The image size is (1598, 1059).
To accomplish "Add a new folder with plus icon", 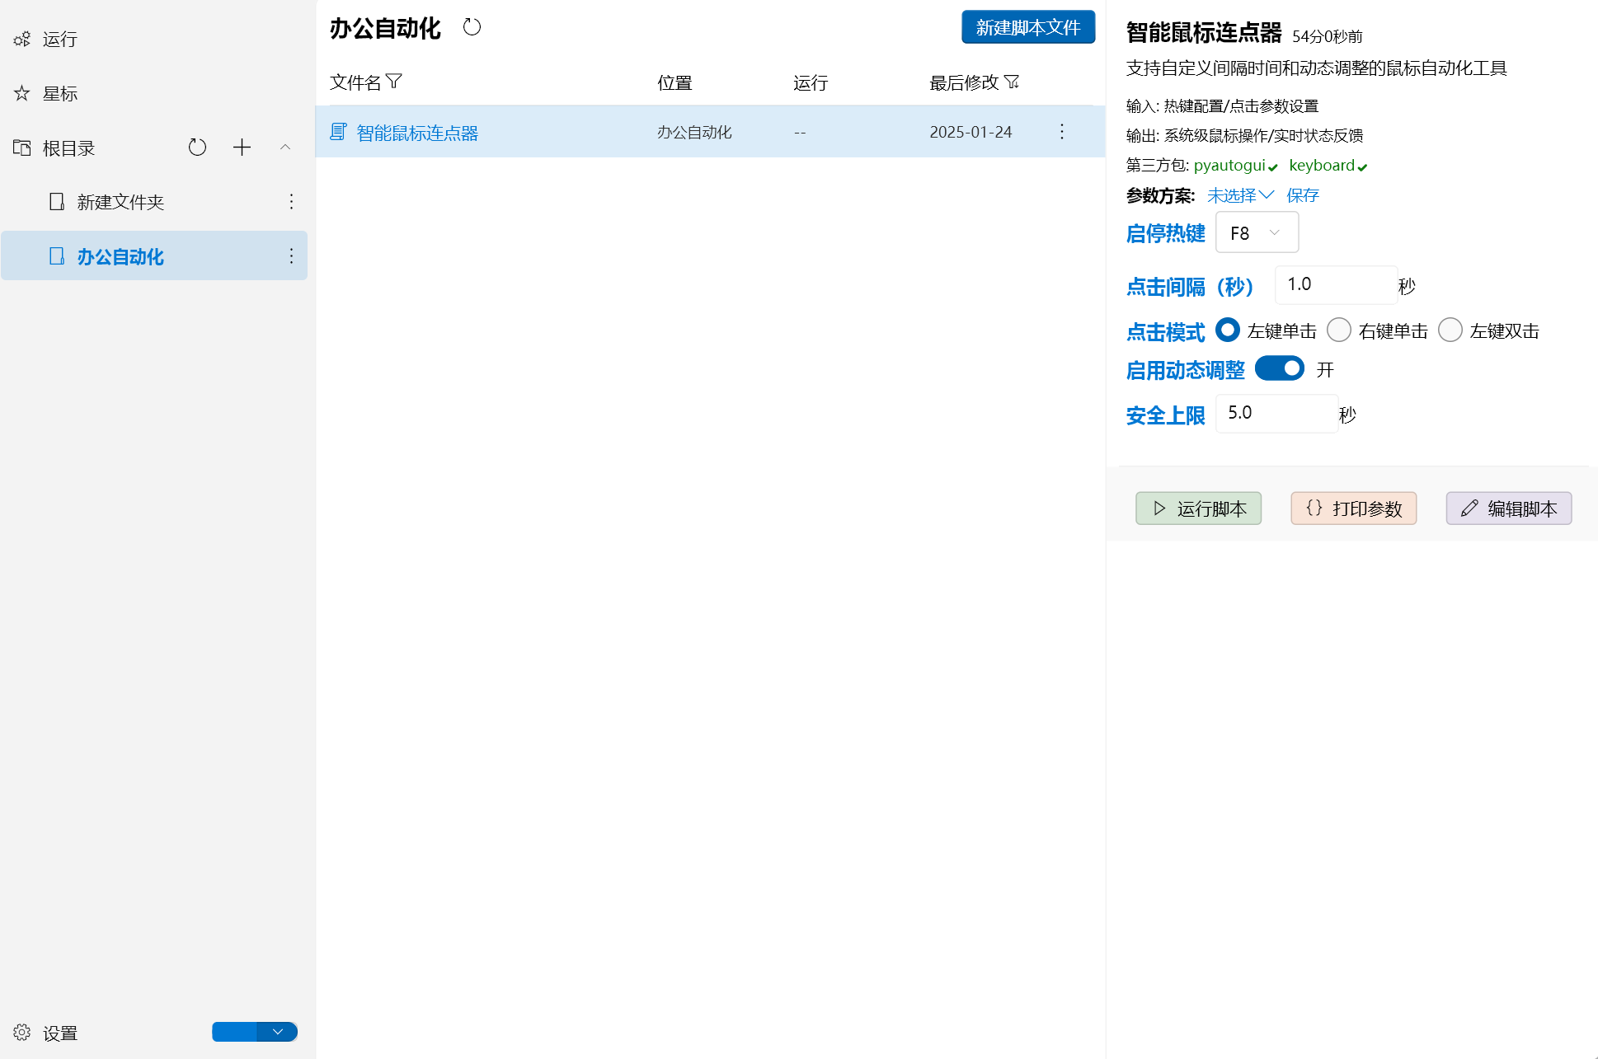I will click(x=242, y=148).
